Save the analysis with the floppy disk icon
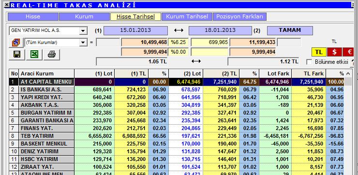The width and height of the screenshot is (358, 175). tap(17, 55)
